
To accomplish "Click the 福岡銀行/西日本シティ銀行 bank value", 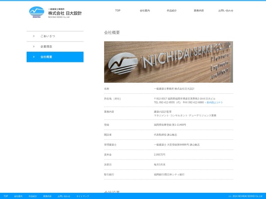I will tap(169, 175).
